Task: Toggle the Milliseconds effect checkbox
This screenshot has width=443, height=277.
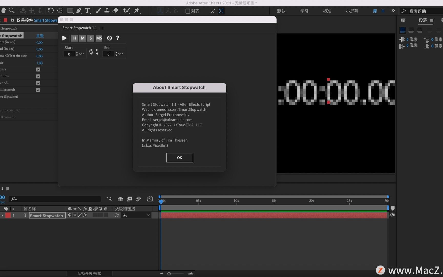Action: point(38,90)
